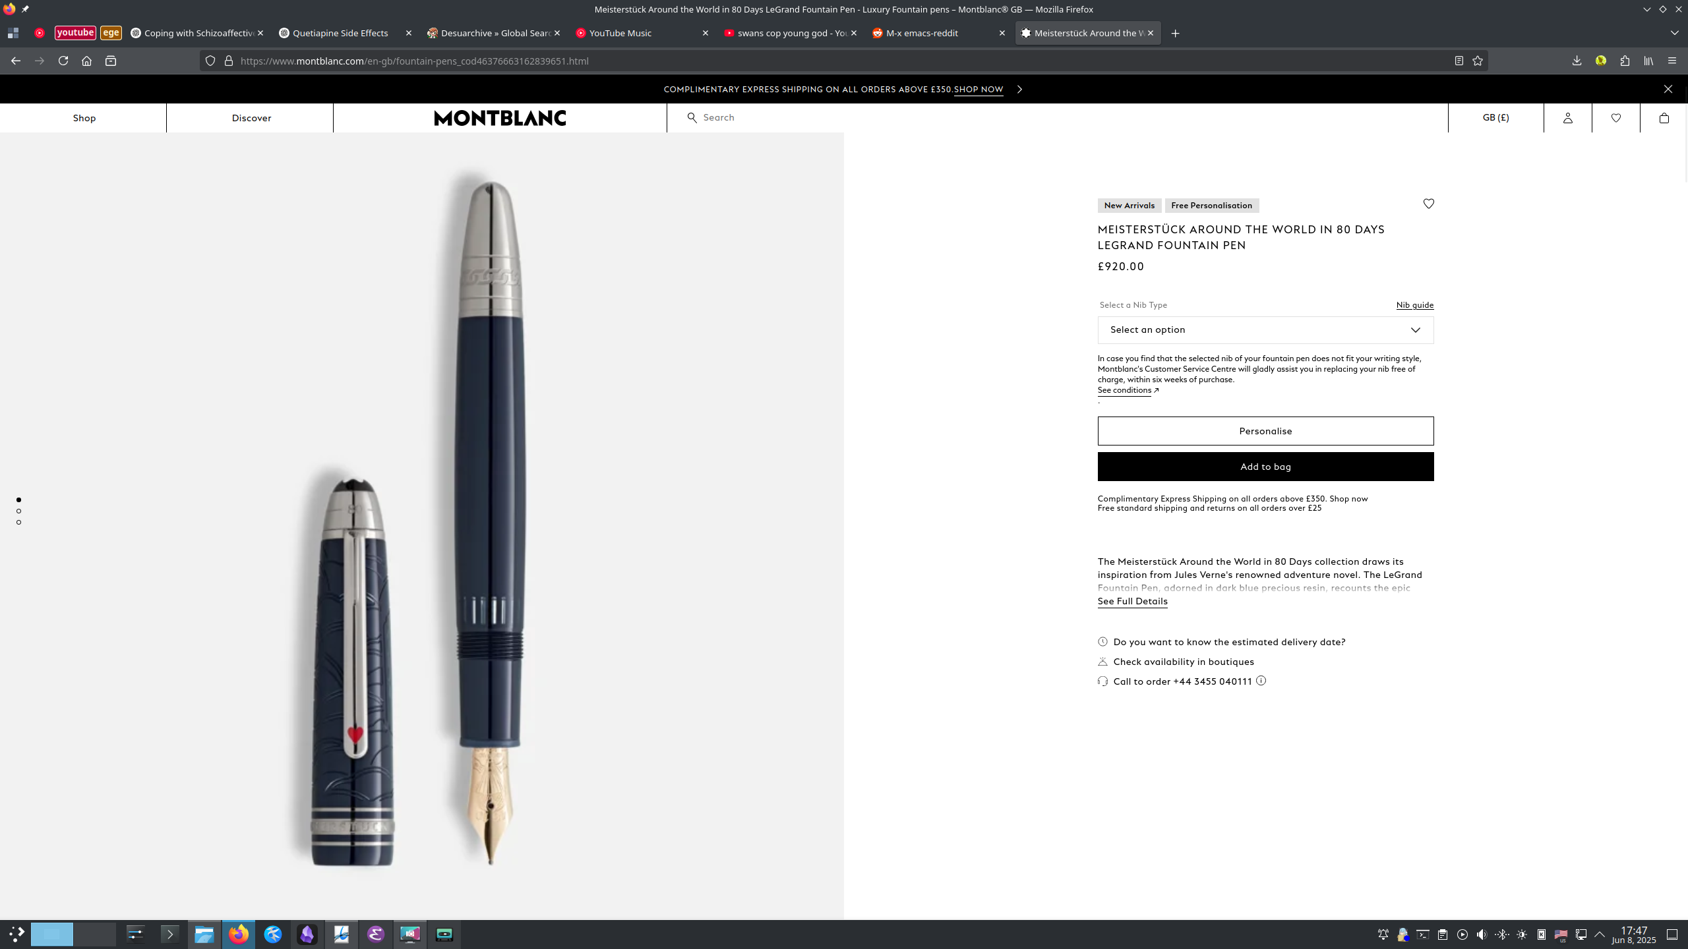The image size is (1688, 949).
Task: Open the Nib guide link
Action: 1414,305
